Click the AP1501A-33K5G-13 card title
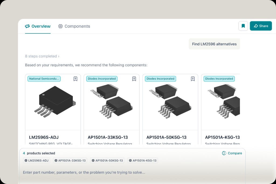The width and height of the screenshot is (276, 184). 108,137
